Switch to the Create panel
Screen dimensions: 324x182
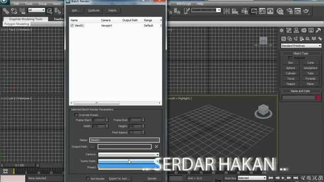(281, 30)
